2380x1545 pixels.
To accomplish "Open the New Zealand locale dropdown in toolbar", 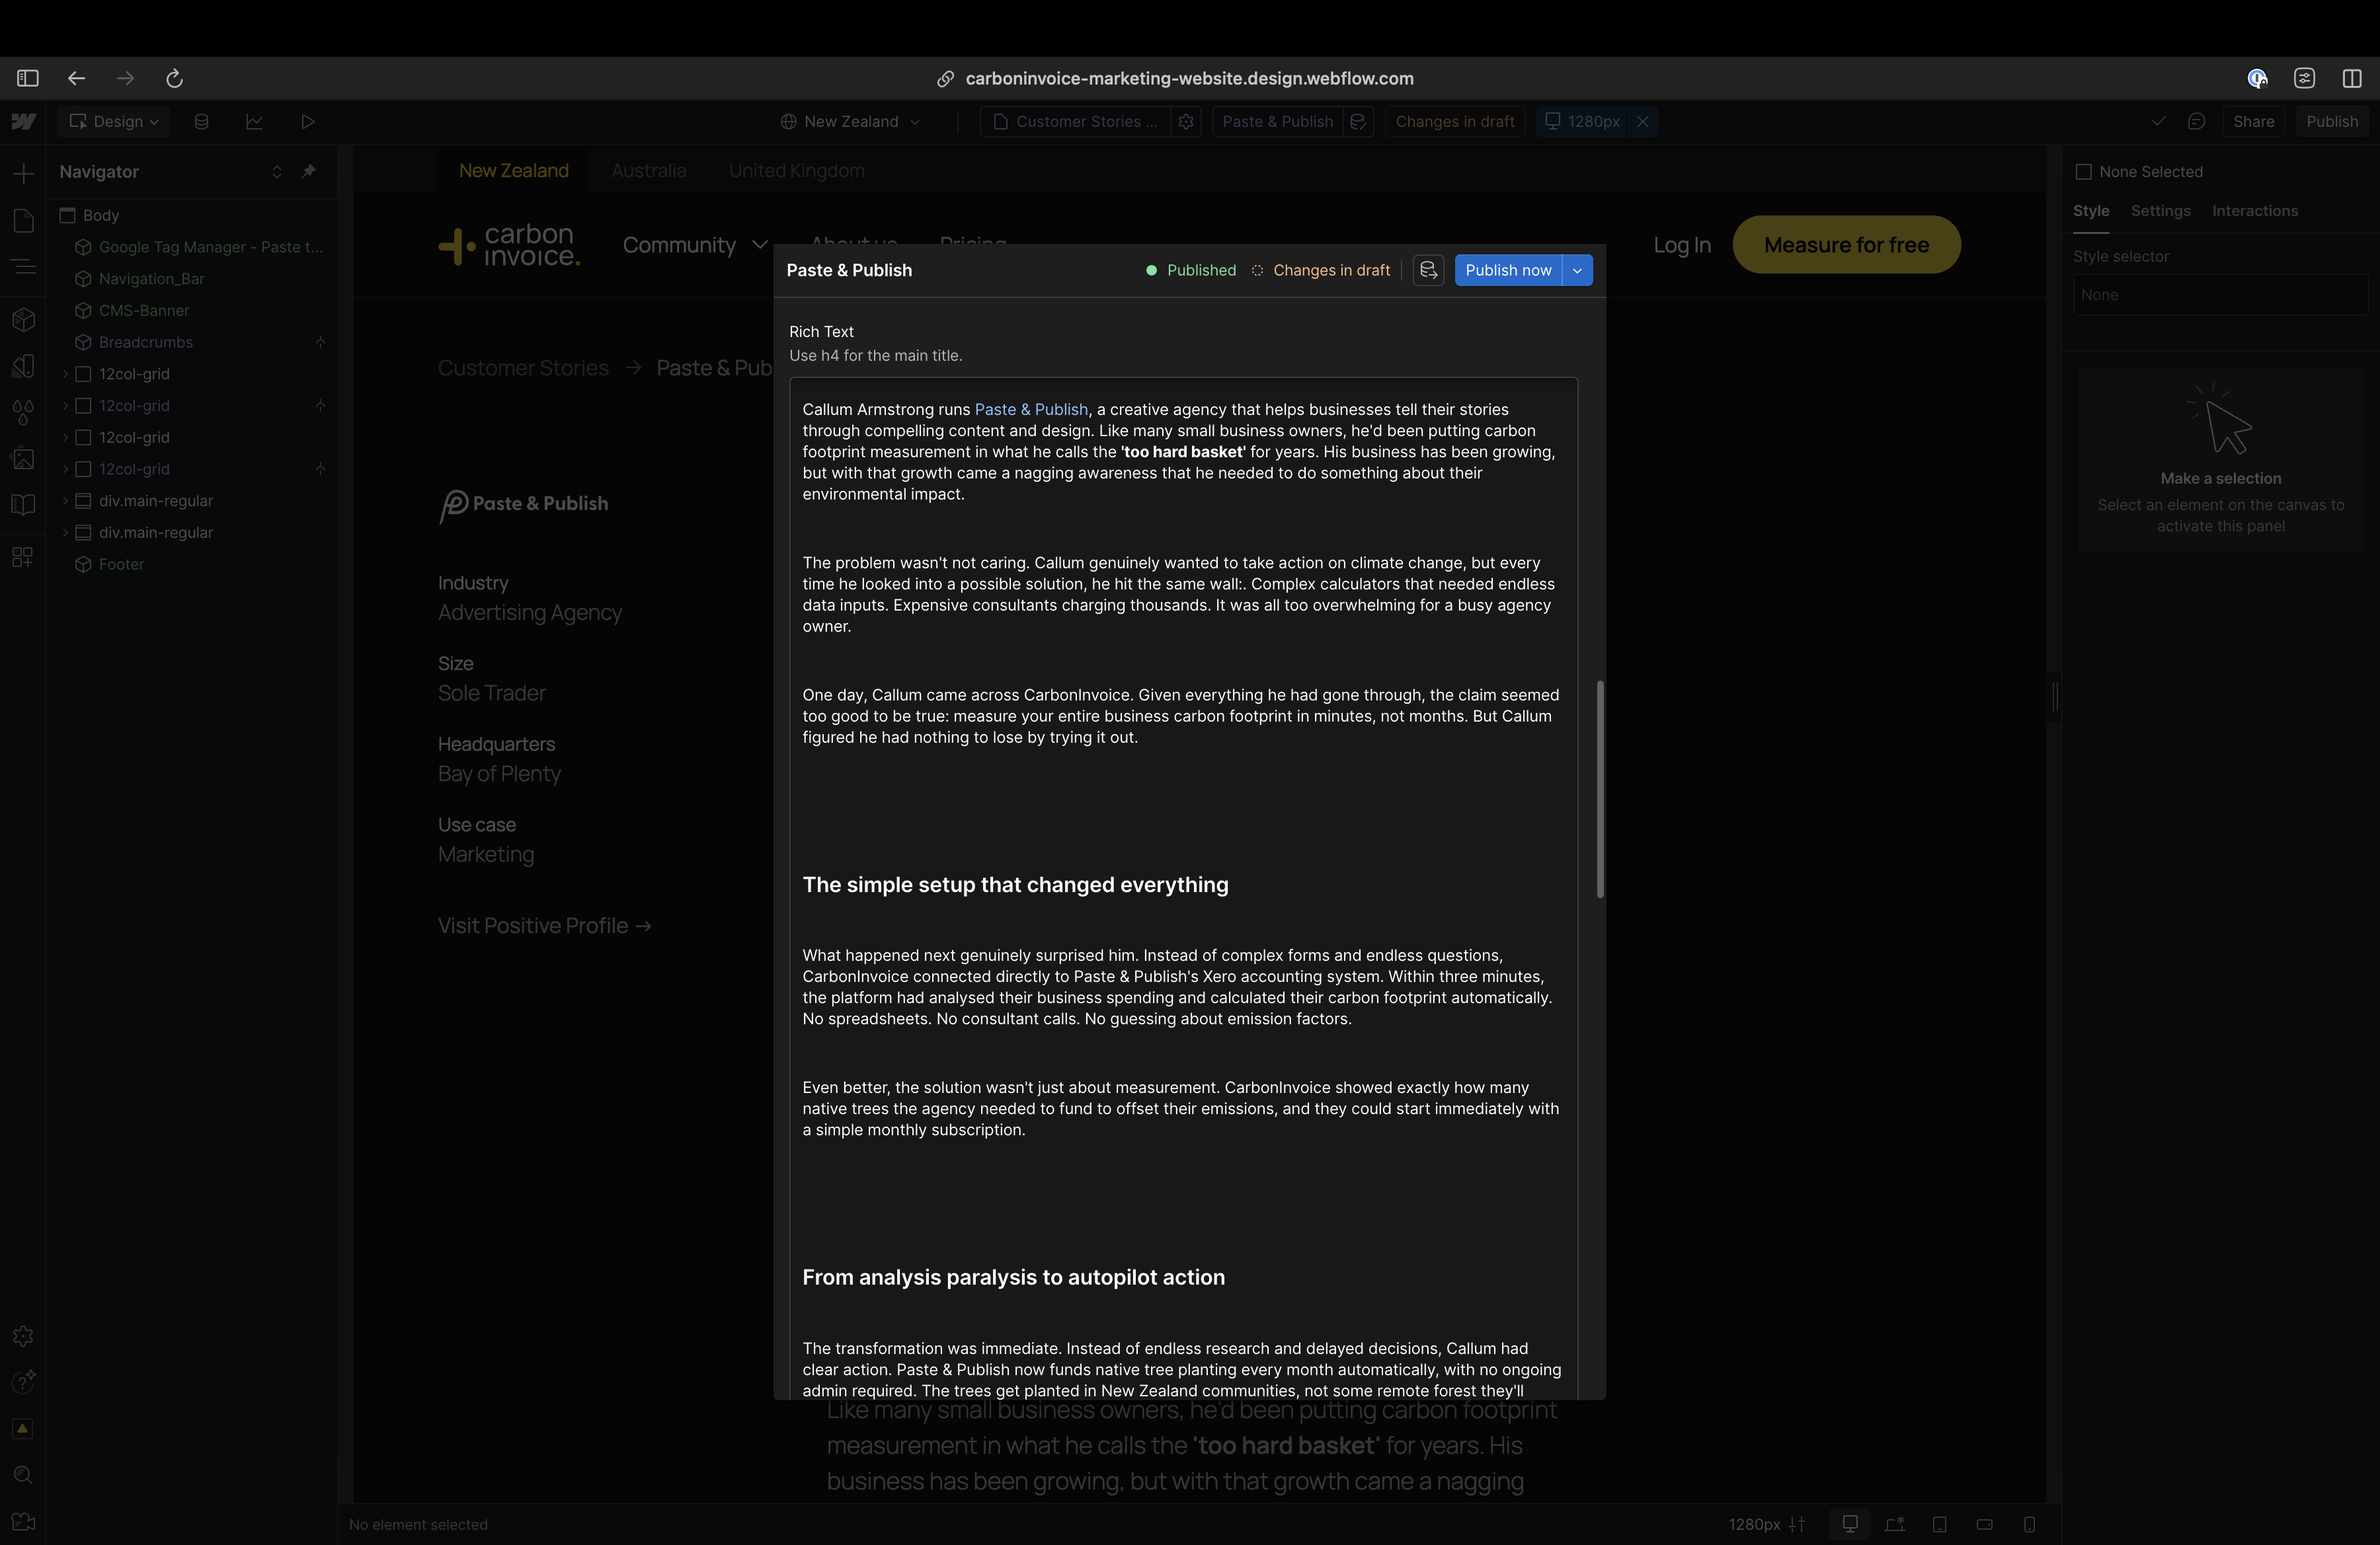I will click(850, 122).
